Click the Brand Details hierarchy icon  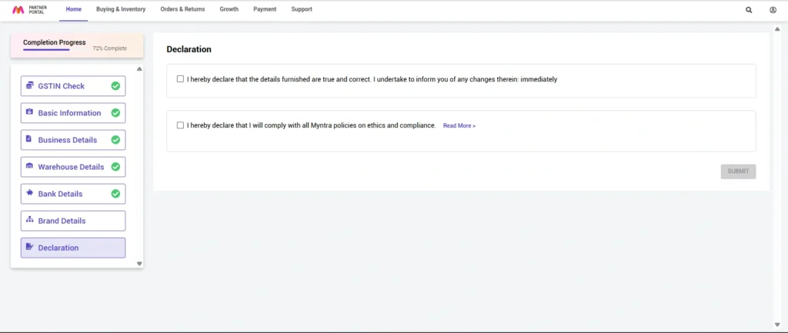(x=30, y=220)
